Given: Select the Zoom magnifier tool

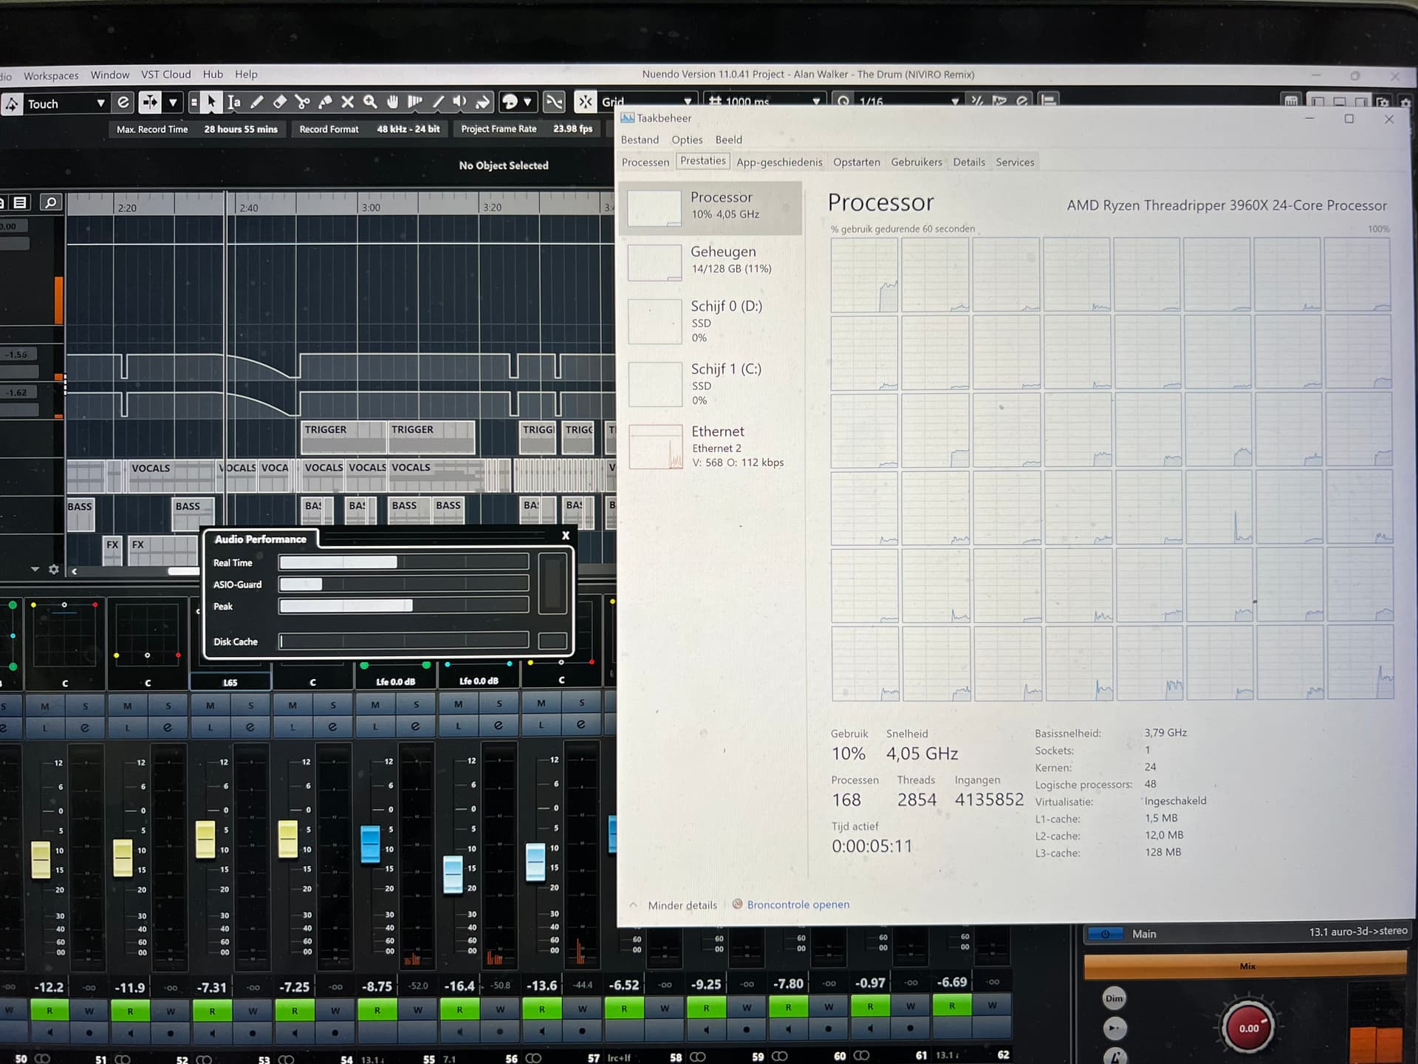Looking at the screenshot, I should pos(370,102).
